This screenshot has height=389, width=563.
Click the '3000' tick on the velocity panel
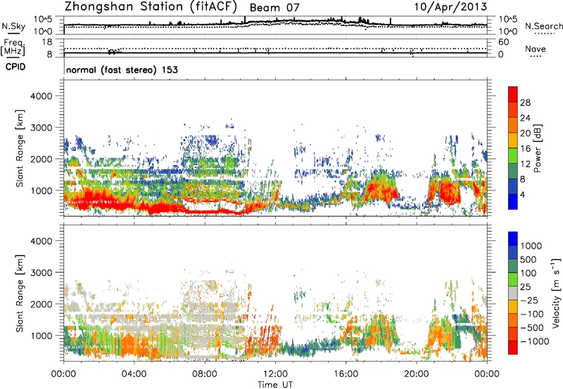tap(42, 272)
